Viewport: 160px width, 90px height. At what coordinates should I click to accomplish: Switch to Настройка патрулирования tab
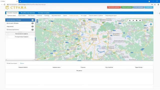[x=28, y=13]
